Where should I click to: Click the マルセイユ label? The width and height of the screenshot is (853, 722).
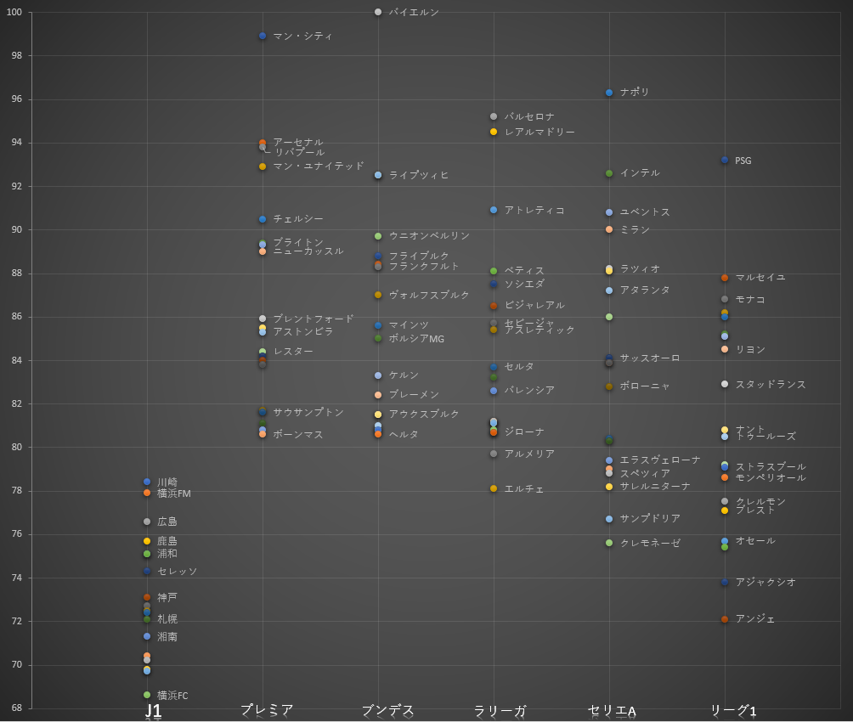pyautogui.click(x=760, y=278)
